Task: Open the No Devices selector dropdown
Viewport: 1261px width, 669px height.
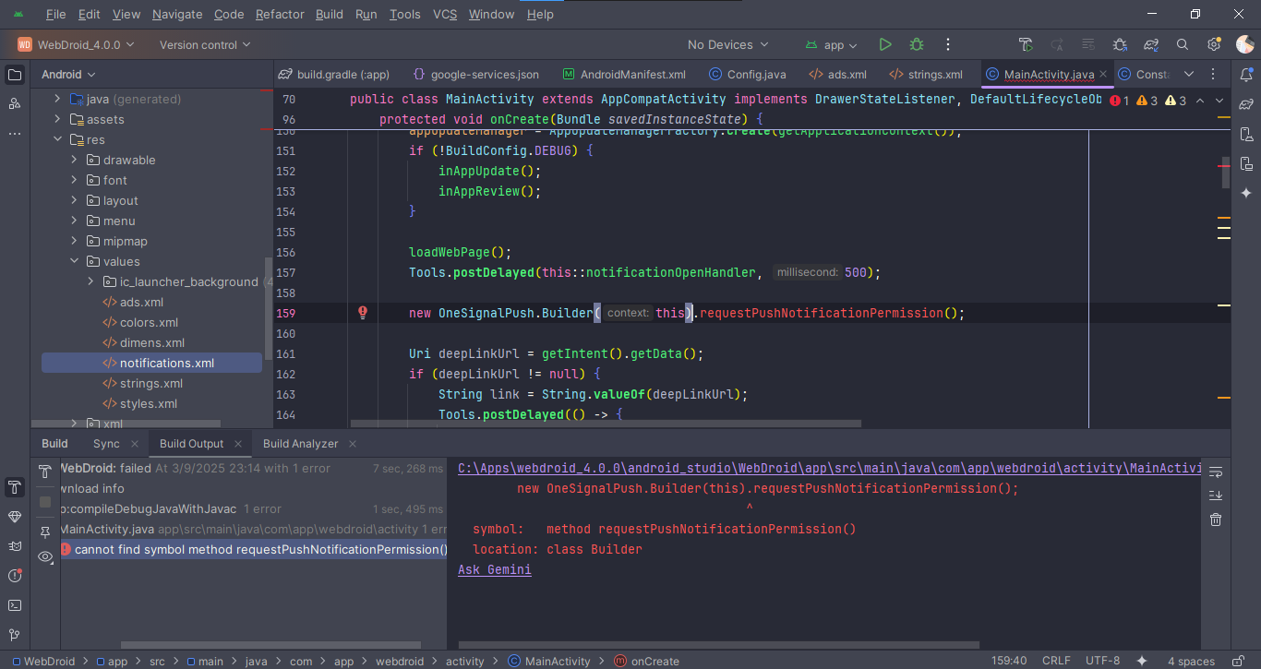Action: 728,44
